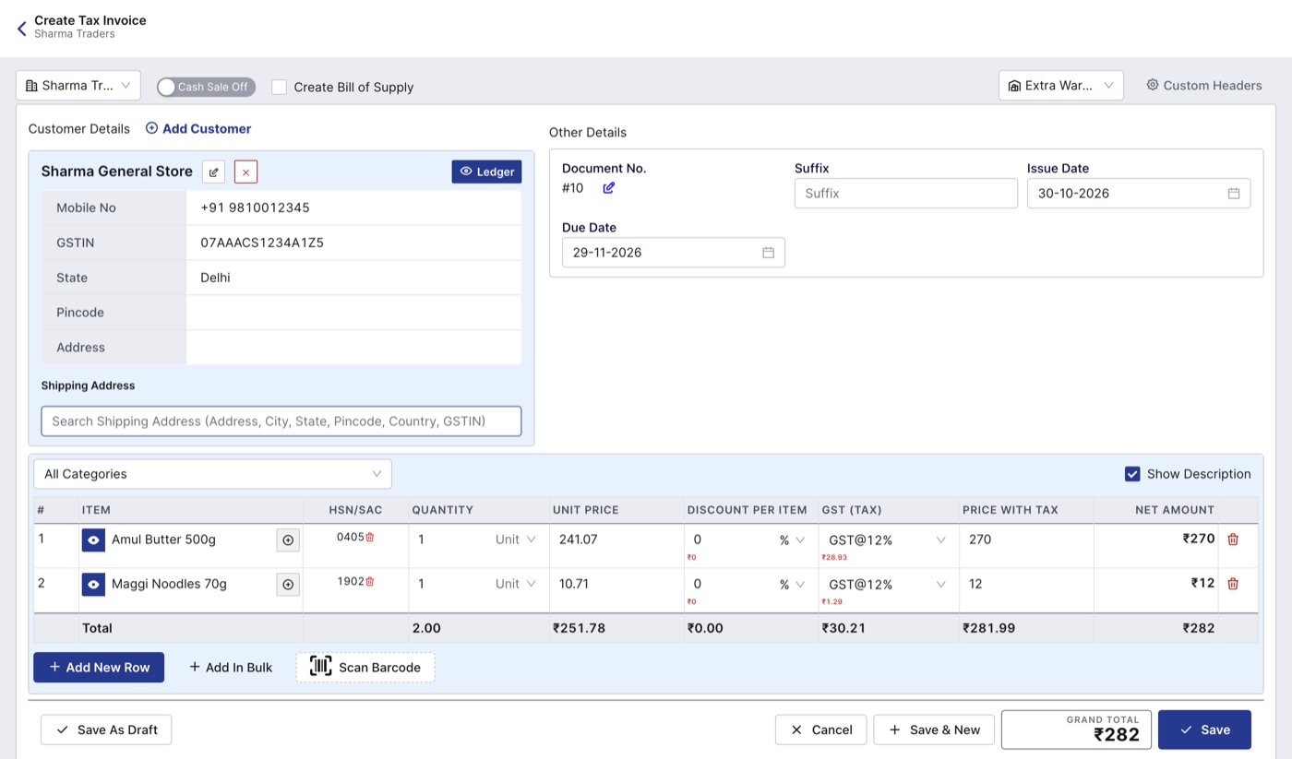Open Custom Headers settings

(x=1204, y=85)
